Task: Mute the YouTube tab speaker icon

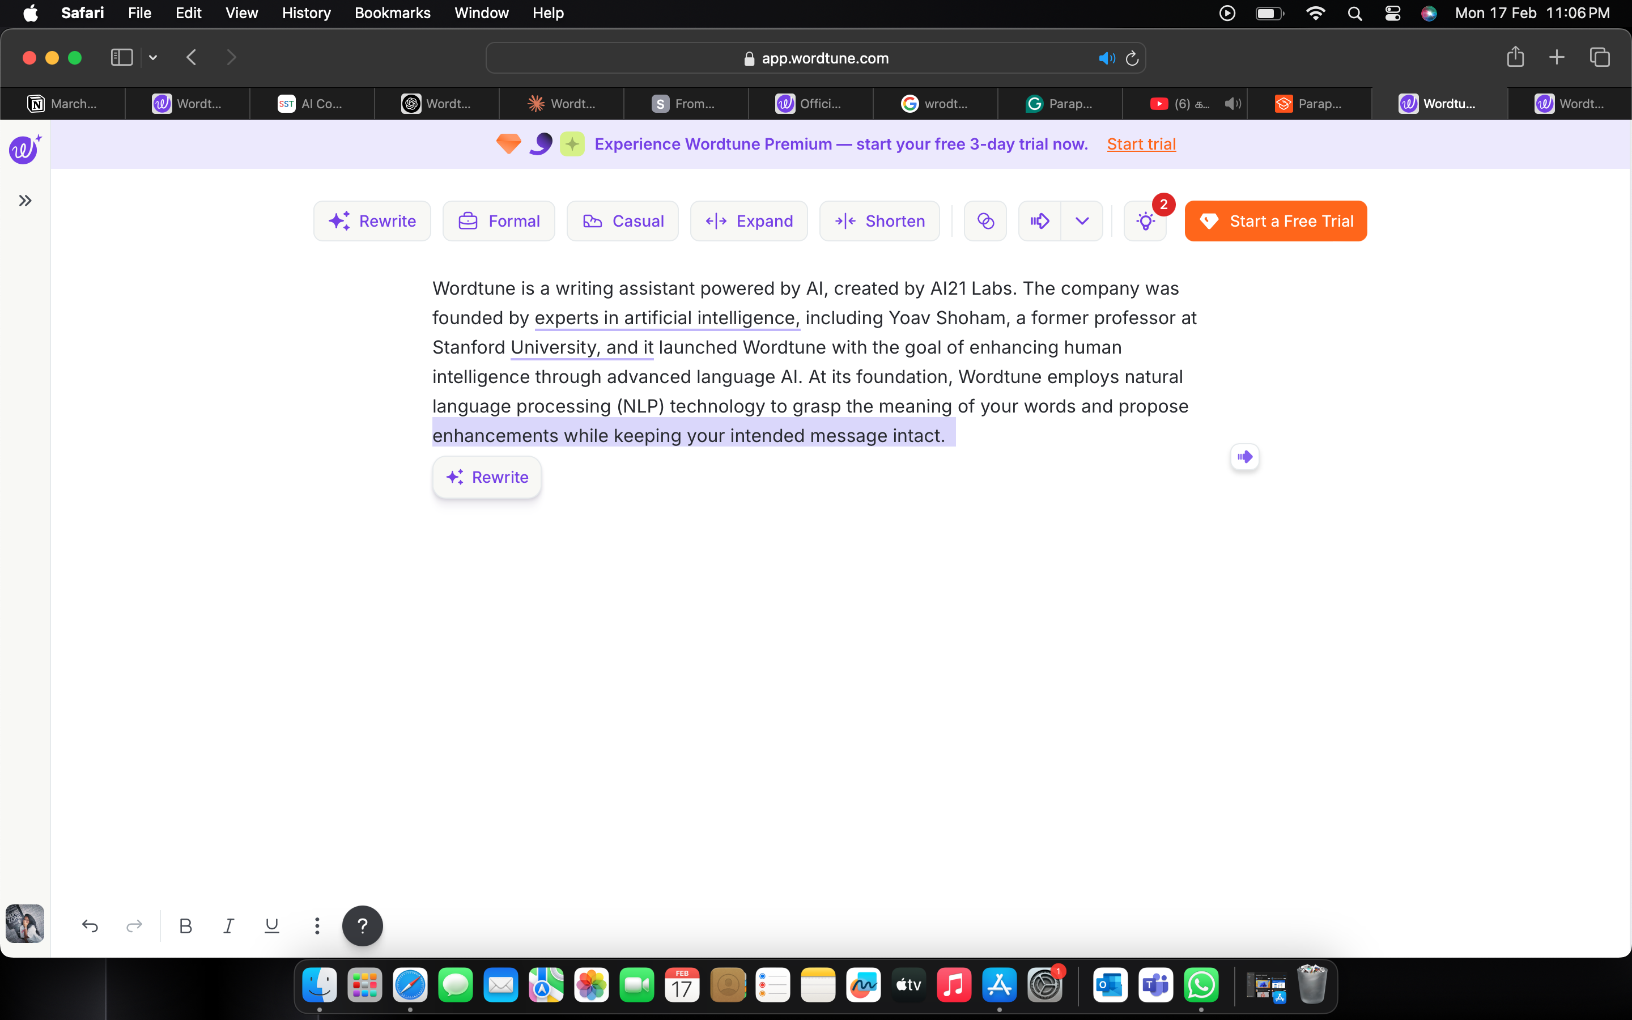Action: [x=1232, y=103]
